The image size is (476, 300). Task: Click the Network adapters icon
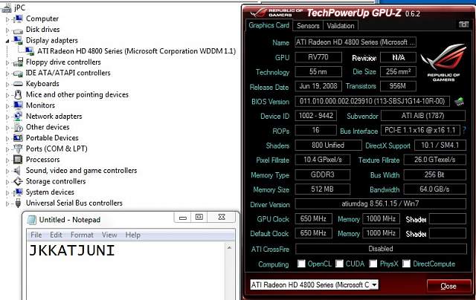[x=18, y=117]
